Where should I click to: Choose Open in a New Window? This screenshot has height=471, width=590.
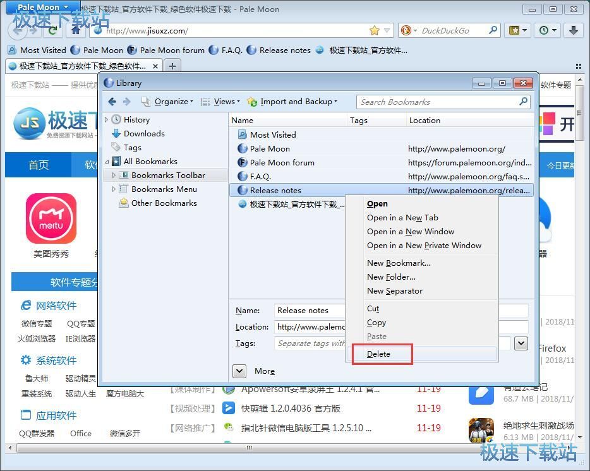[x=422, y=231]
